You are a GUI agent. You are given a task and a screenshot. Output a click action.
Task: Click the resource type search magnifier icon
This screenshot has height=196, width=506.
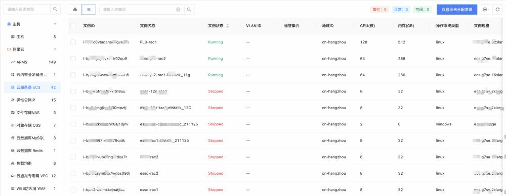[55, 10]
